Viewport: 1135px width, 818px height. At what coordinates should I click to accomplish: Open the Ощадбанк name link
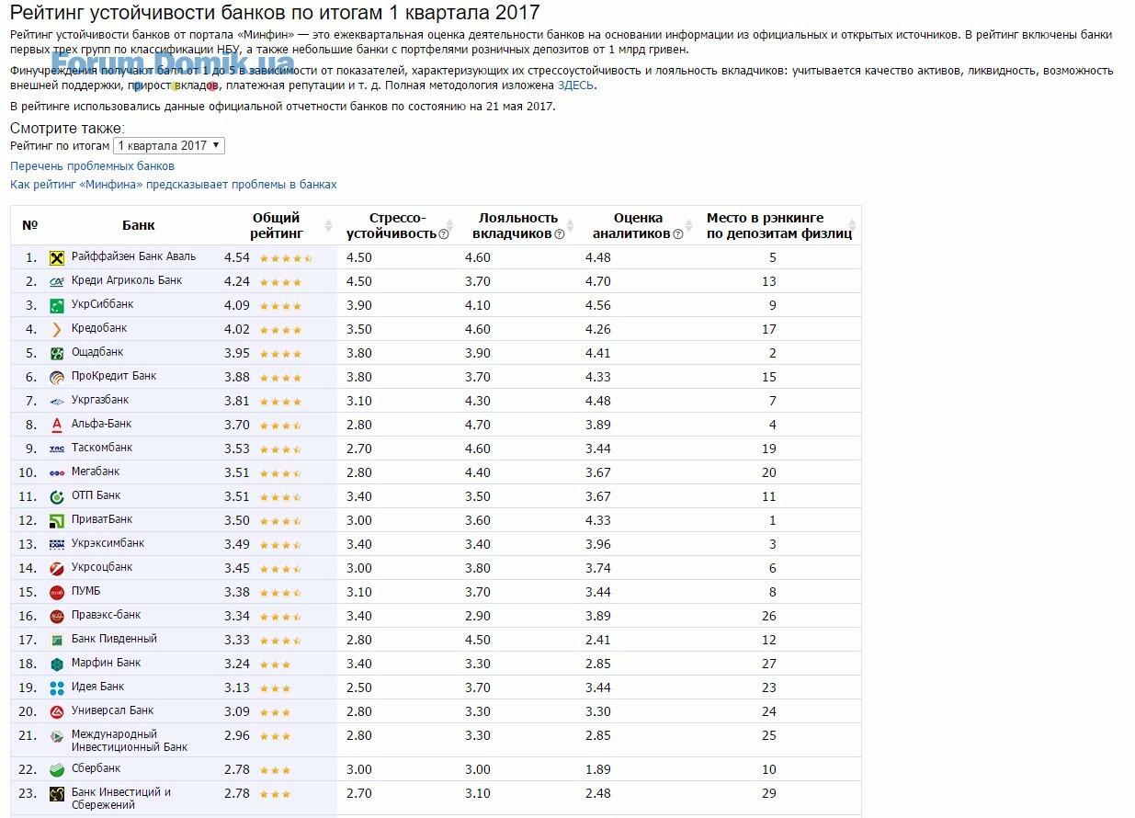[97, 352]
